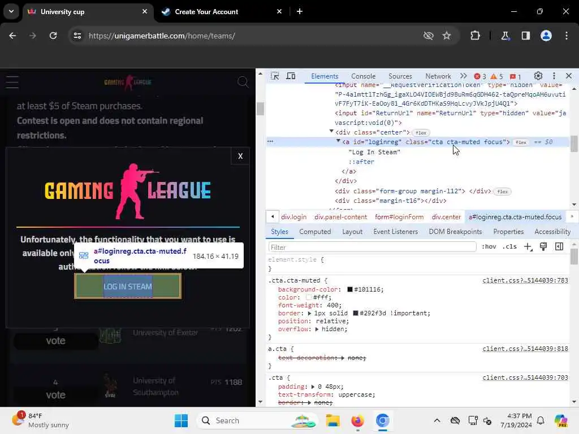Expand the overflow shorthand triangle
The width and height of the screenshot is (579, 434).
(317, 329)
